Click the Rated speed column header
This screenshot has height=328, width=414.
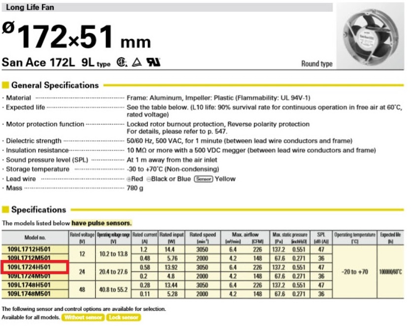coord(203,237)
